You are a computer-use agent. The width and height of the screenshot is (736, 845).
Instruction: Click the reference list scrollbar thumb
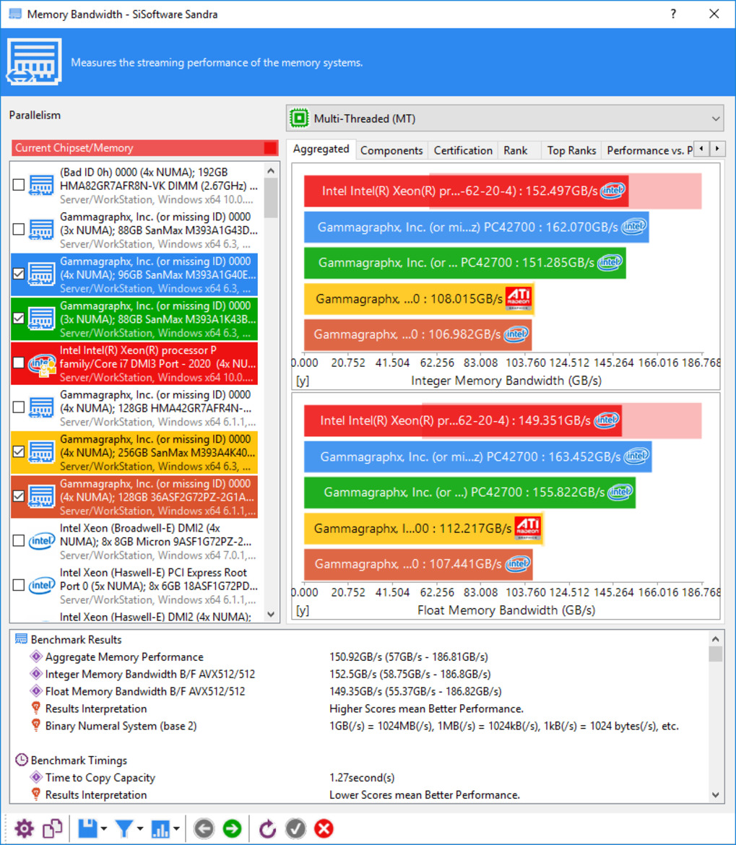(271, 198)
